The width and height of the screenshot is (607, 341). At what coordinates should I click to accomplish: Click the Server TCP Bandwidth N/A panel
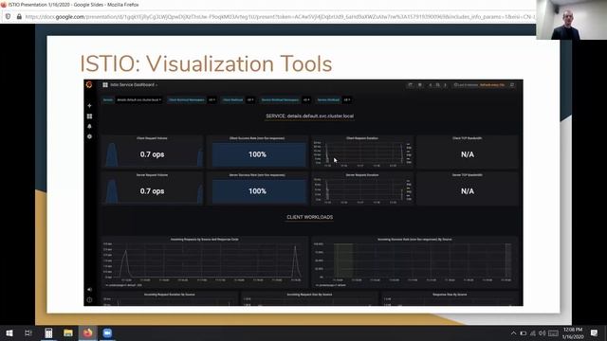[468, 188]
